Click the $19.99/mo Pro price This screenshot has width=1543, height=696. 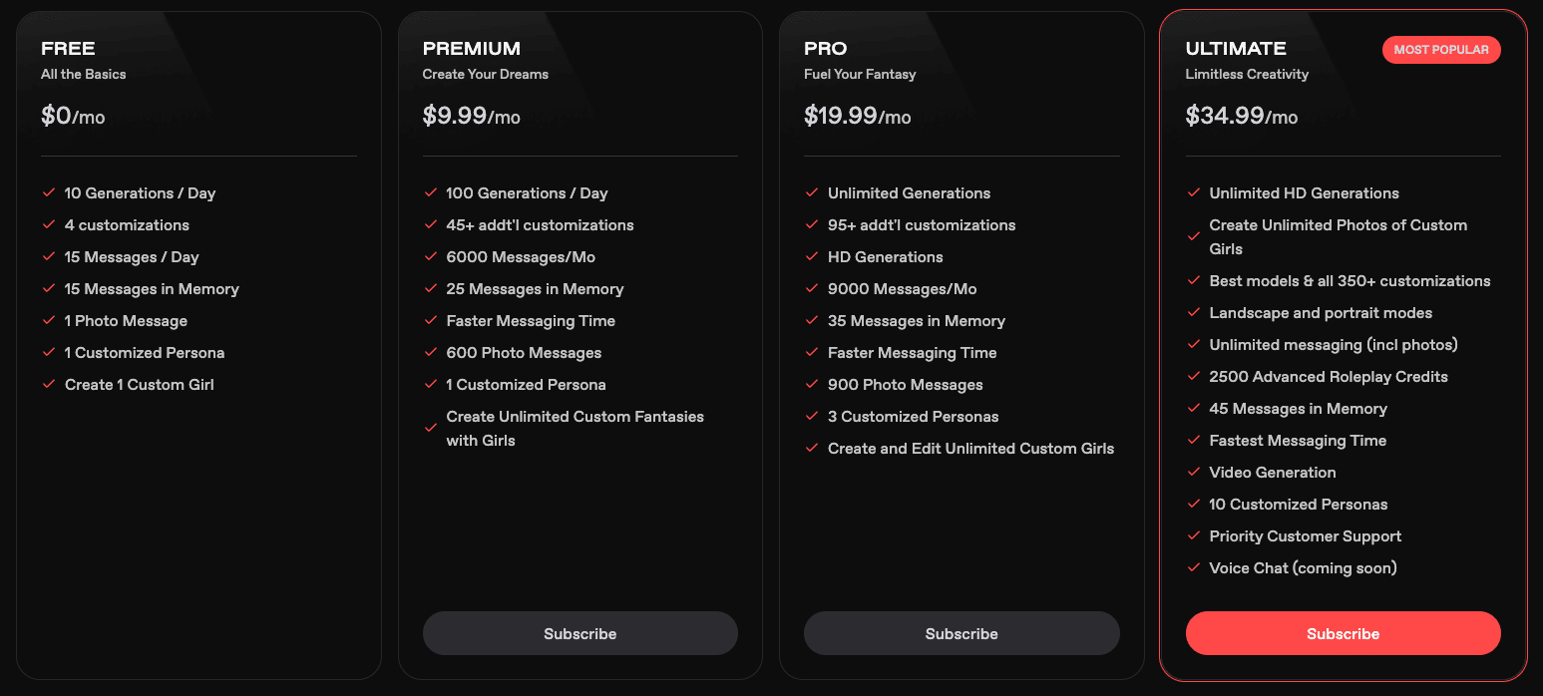(x=857, y=116)
